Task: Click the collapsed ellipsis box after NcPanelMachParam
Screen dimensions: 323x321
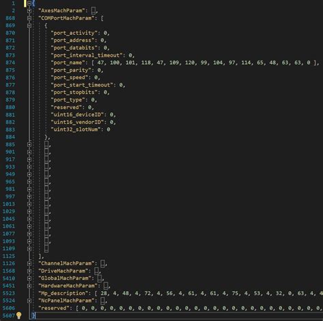Action: click(x=102, y=301)
